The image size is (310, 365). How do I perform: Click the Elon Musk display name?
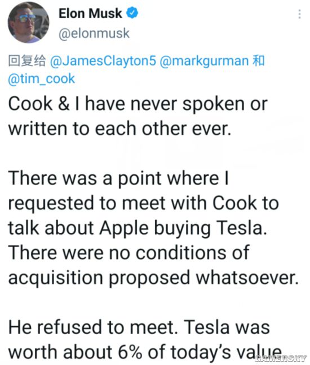pyautogui.click(x=90, y=14)
